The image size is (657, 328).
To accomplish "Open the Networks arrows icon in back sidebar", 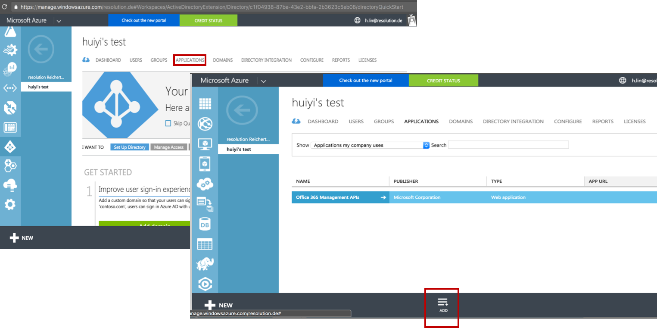I will pyautogui.click(x=10, y=88).
